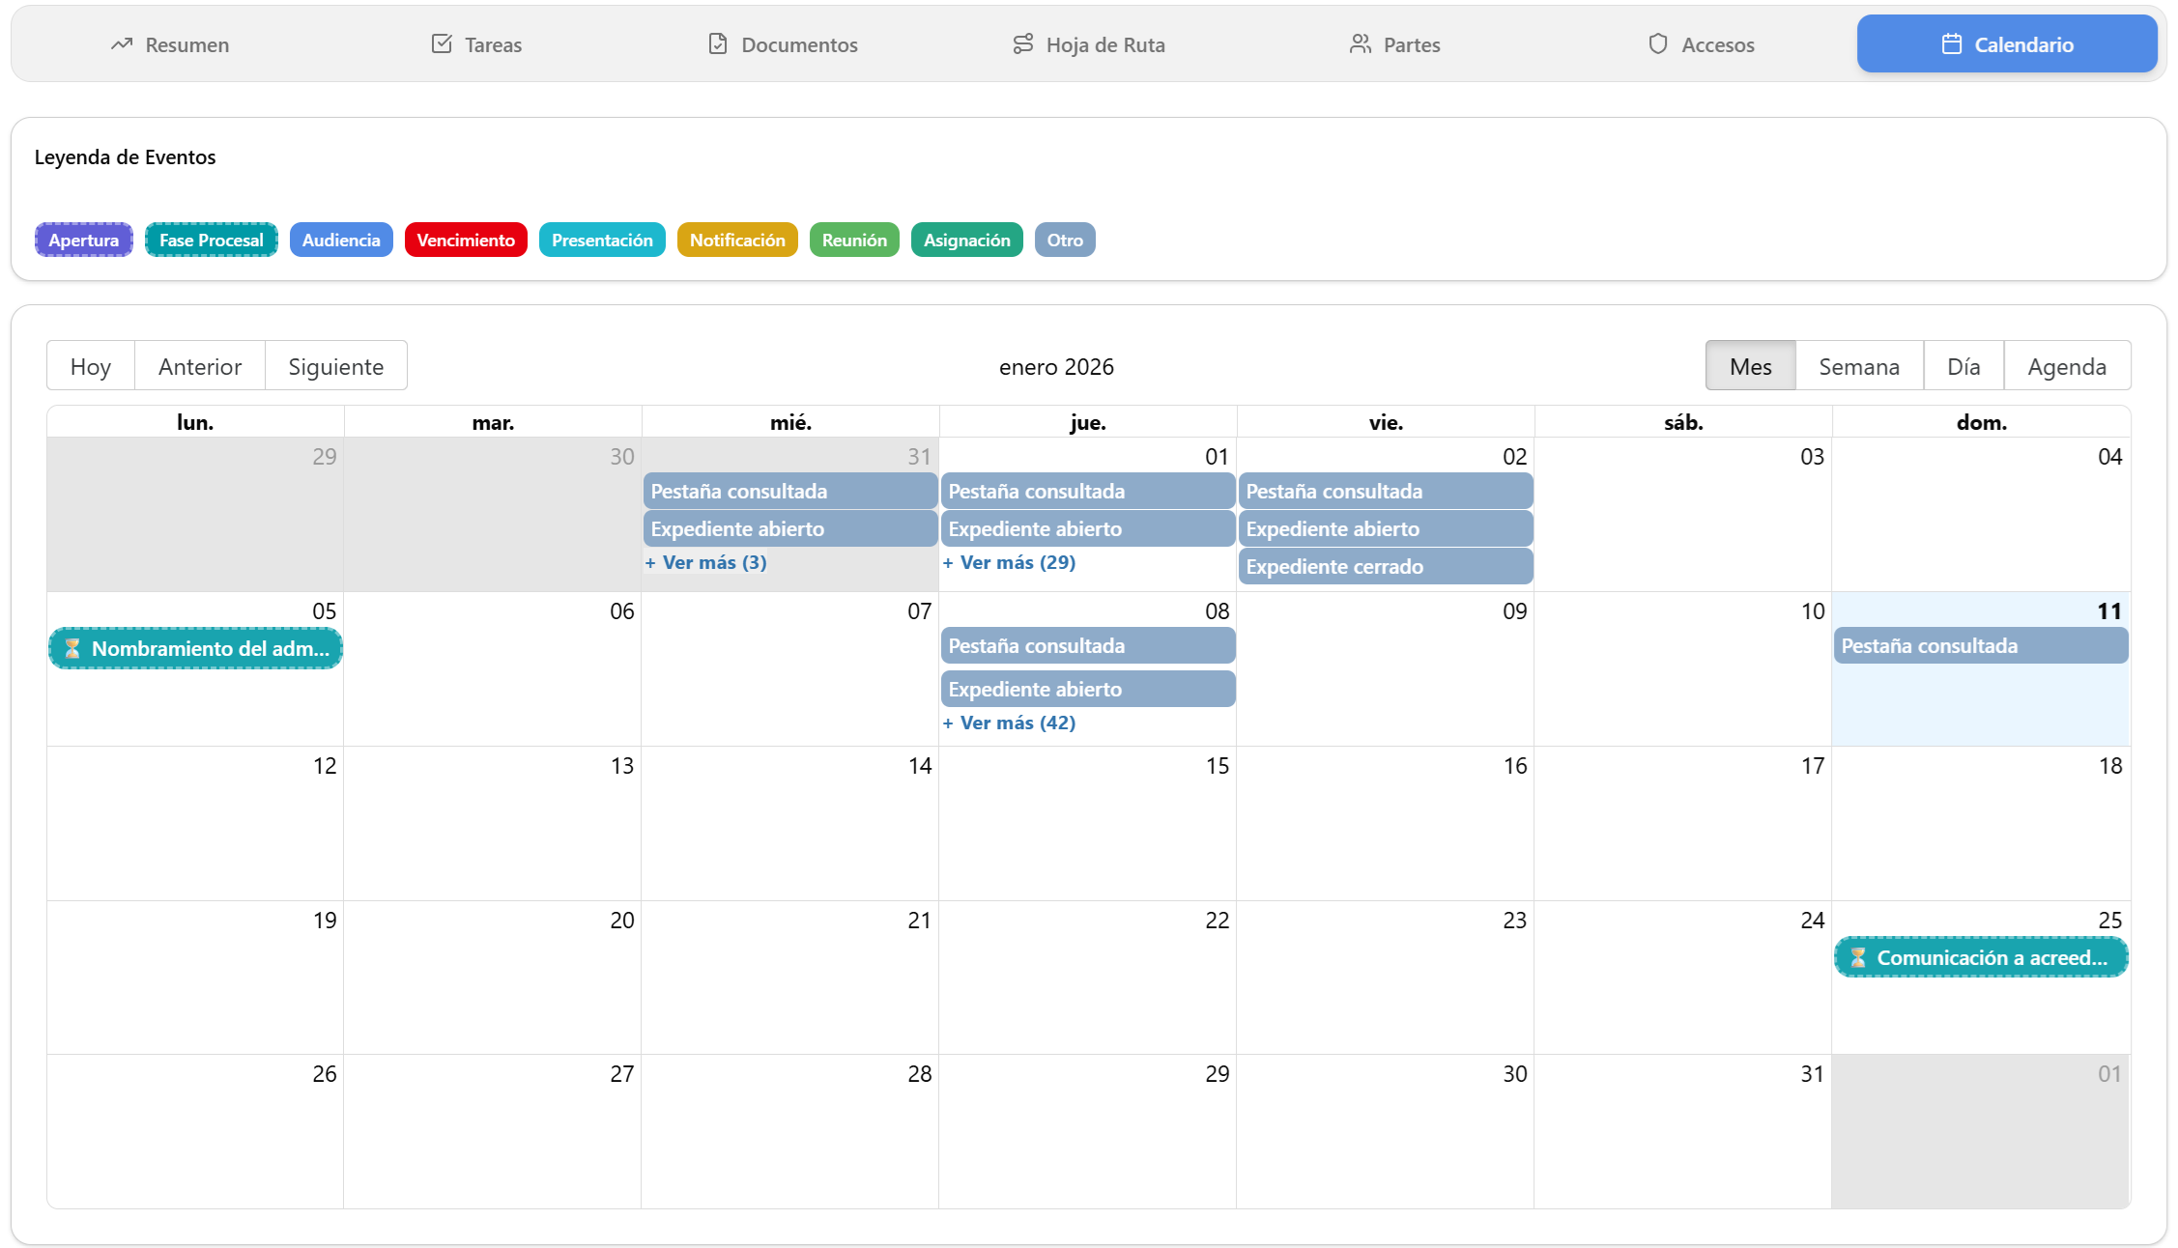Click the Siguiente button to advance month
Viewport: 2178px width, 1248px height.
(335, 366)
